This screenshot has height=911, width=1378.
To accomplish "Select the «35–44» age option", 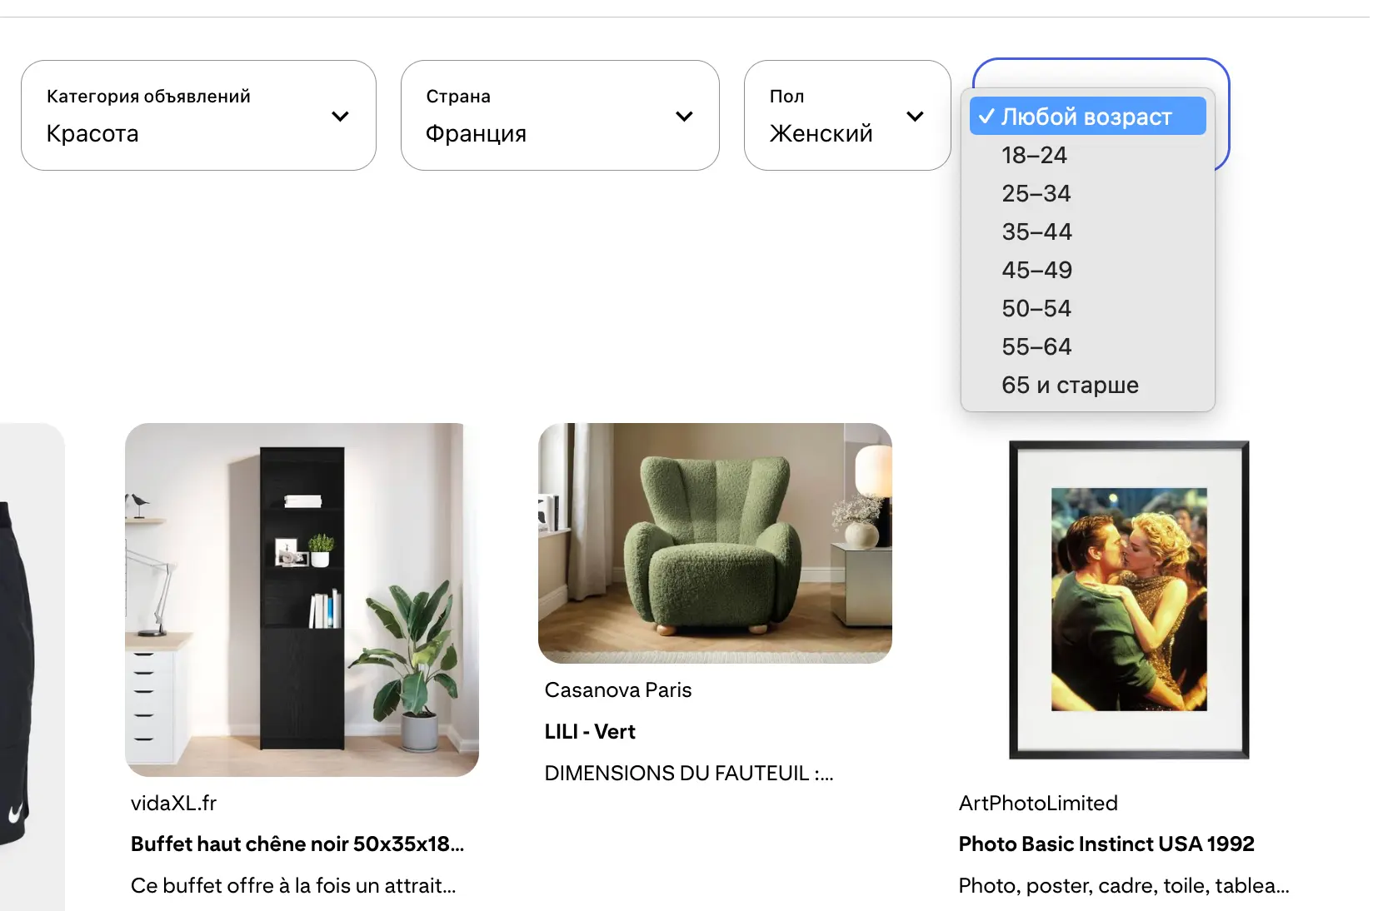I will [1036, 231].
